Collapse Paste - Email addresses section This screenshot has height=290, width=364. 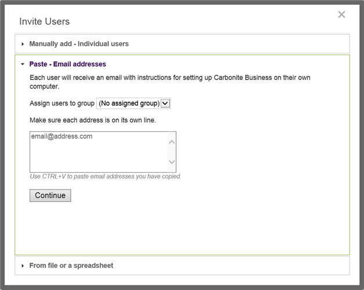click(x=68, y=64)
